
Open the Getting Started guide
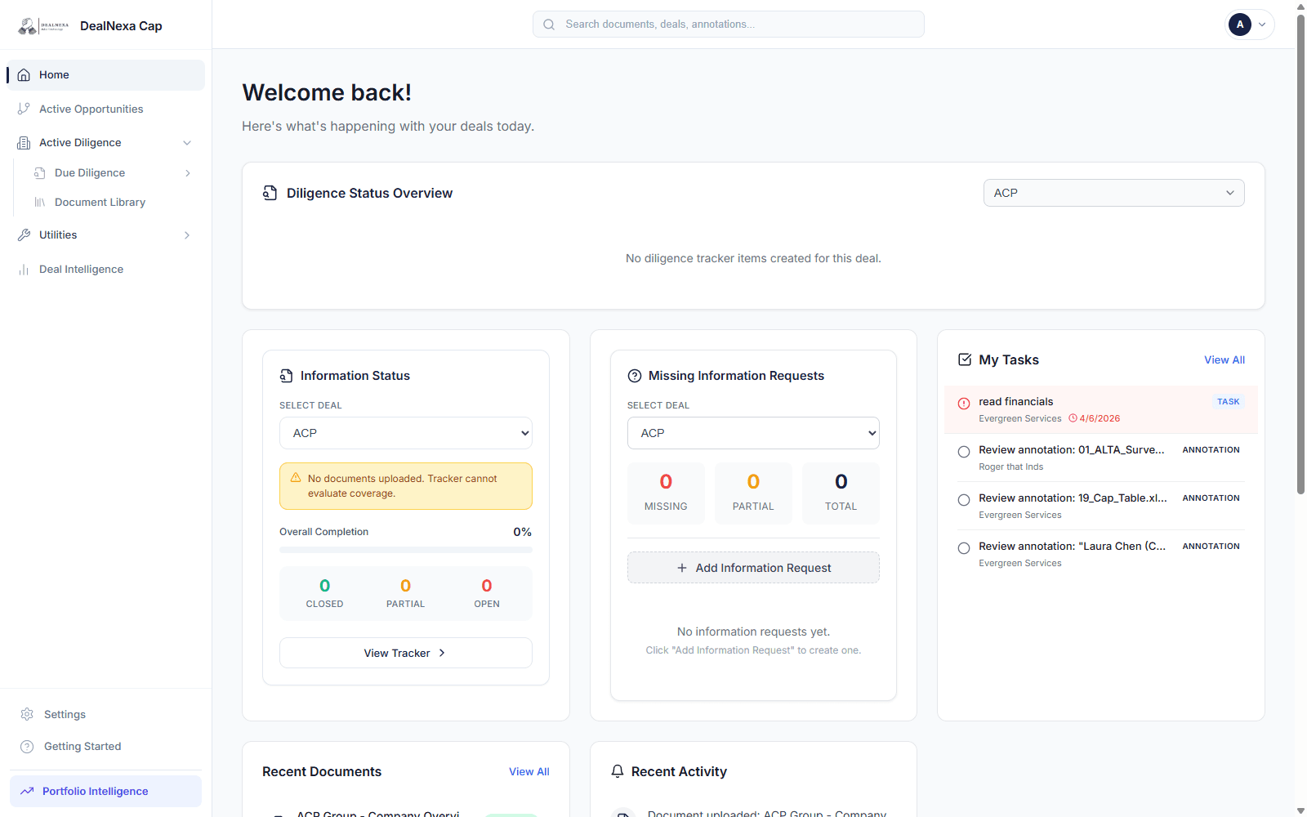coord(106,747)
